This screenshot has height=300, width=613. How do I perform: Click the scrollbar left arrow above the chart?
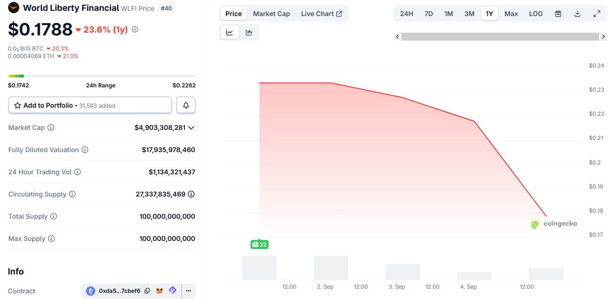[397, 36]
